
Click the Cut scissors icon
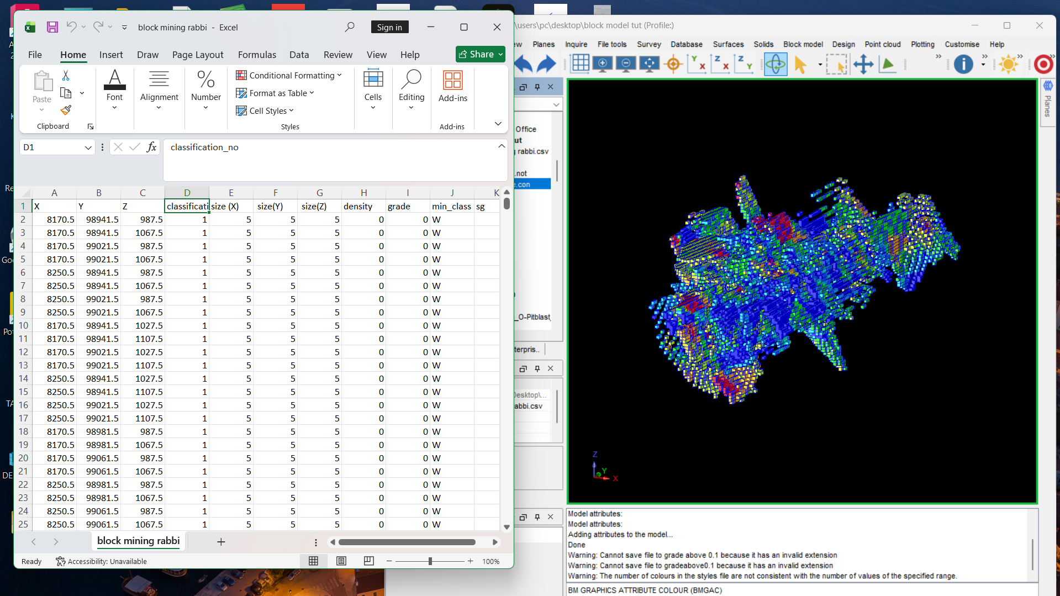coord(66,75)
